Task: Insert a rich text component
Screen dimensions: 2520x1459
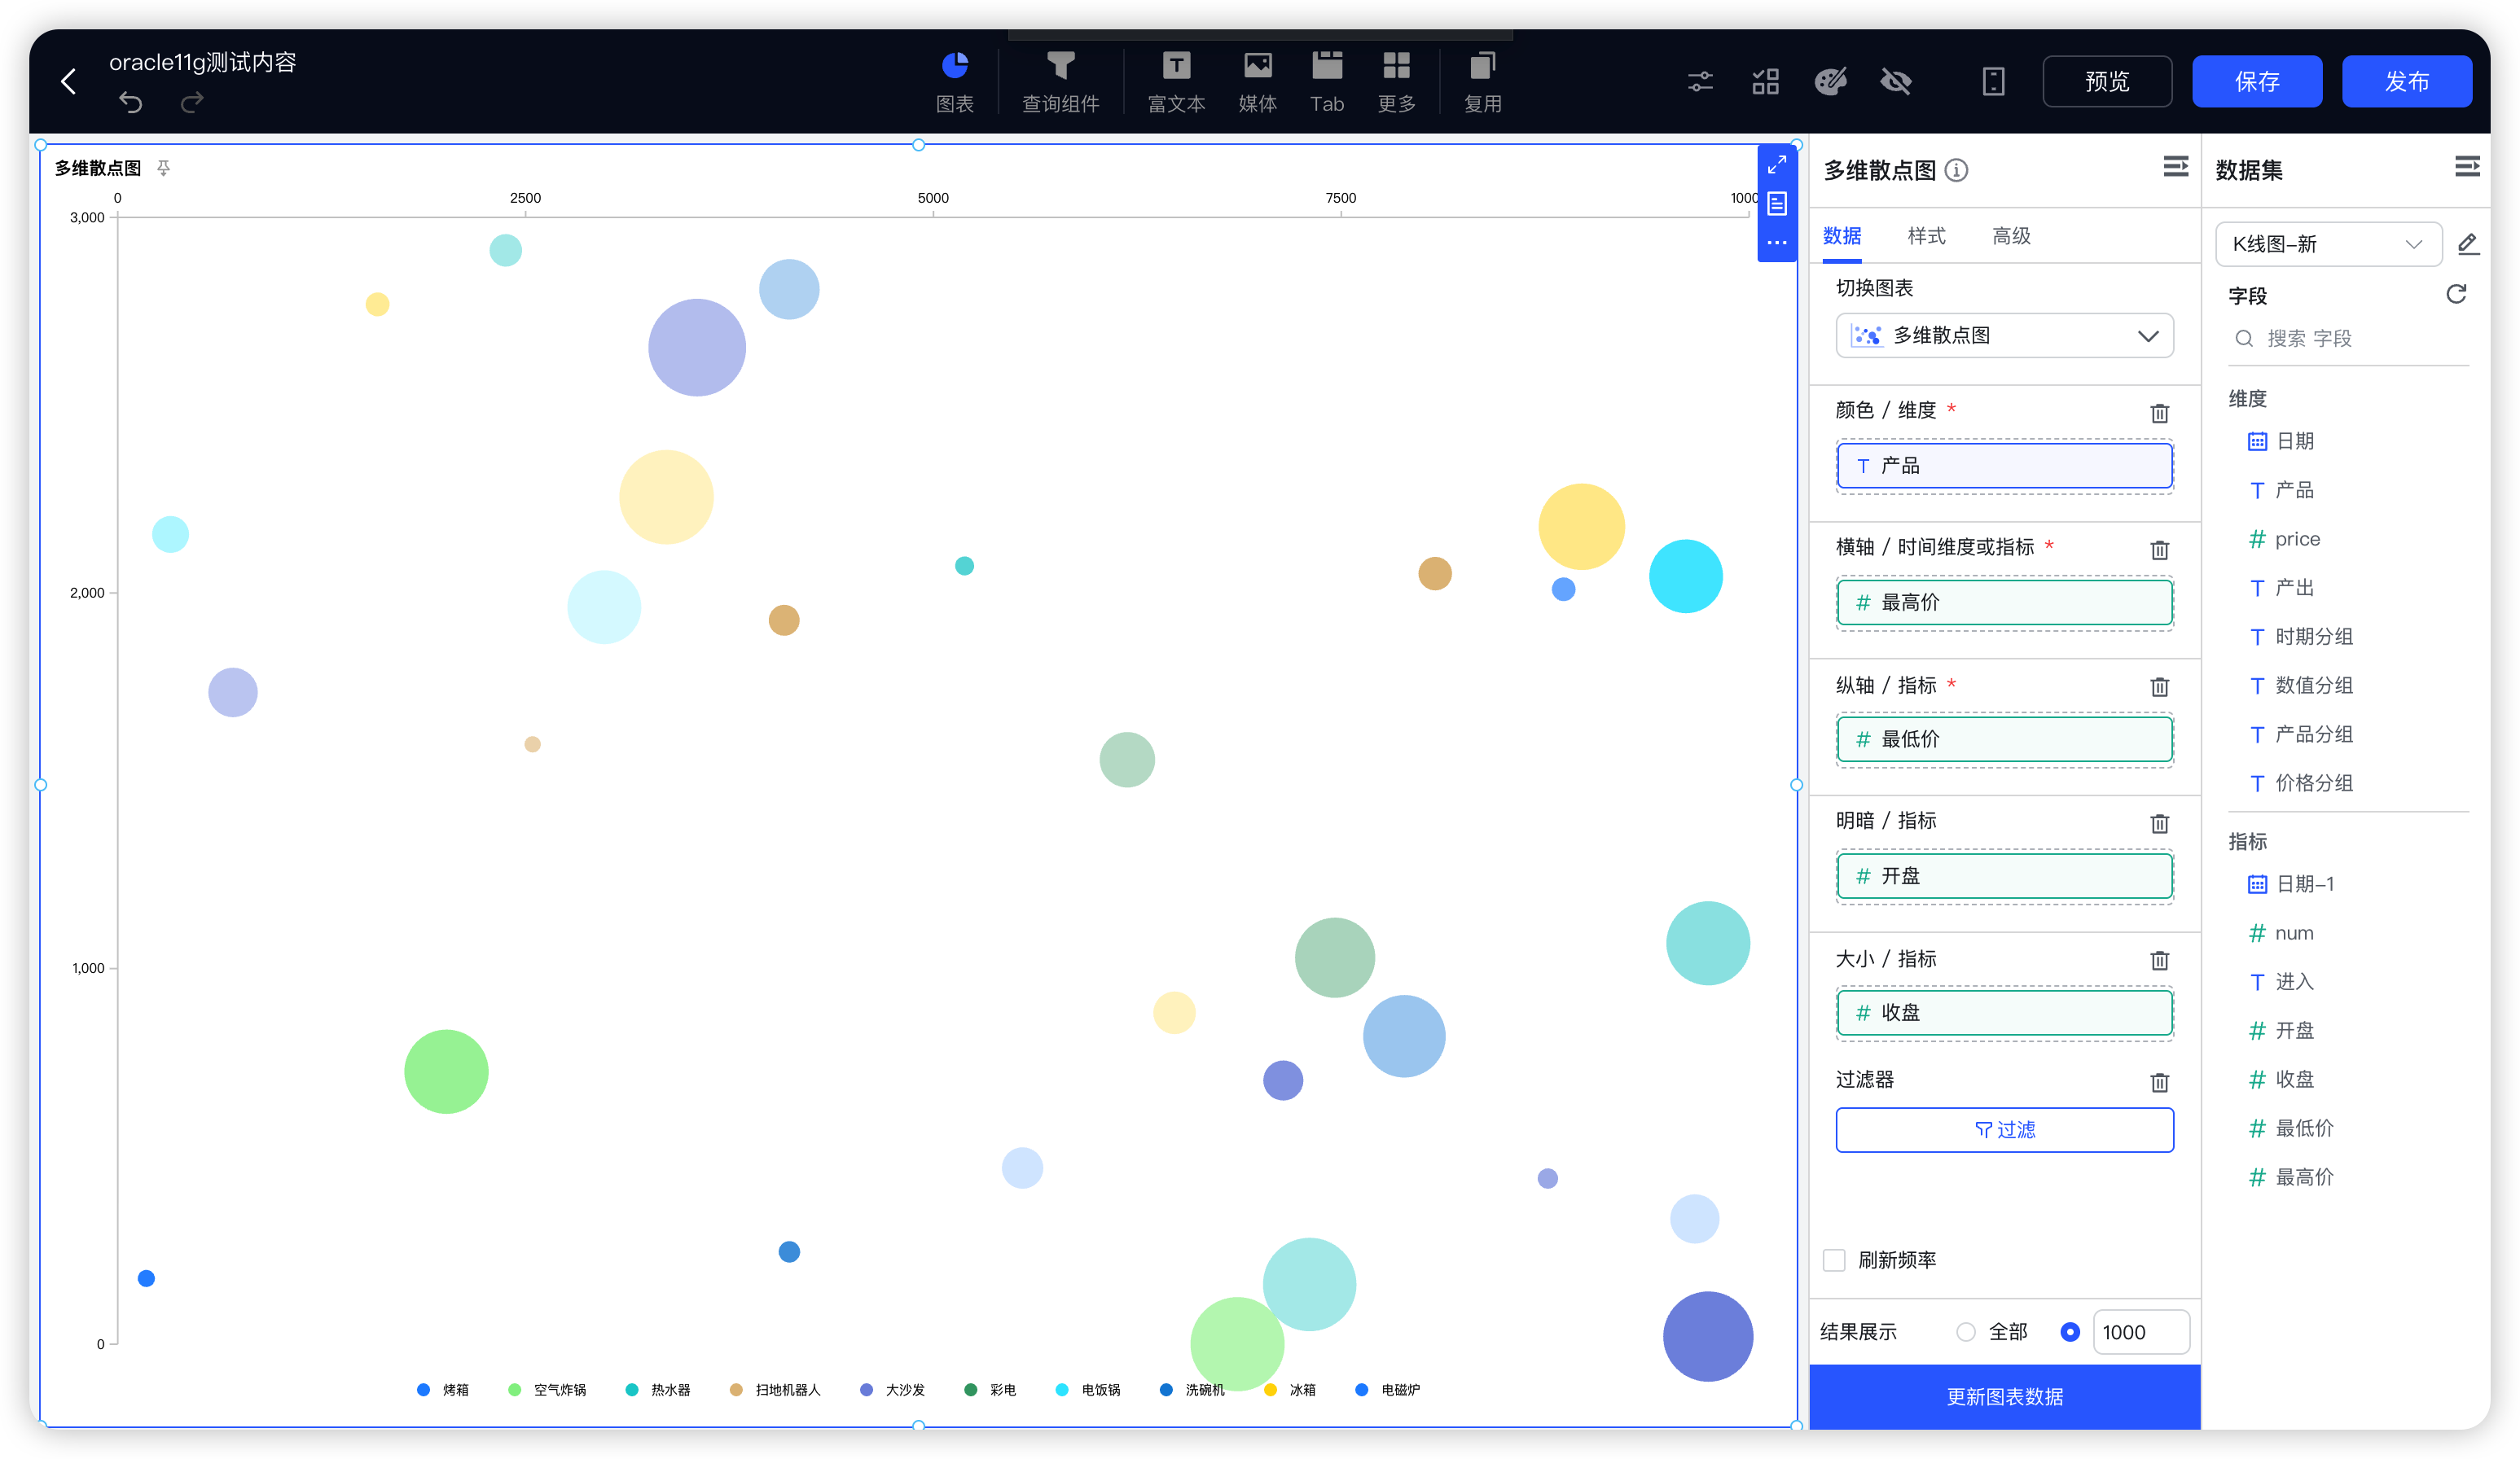Action: pyautogui.click(x=1176, y=80)
